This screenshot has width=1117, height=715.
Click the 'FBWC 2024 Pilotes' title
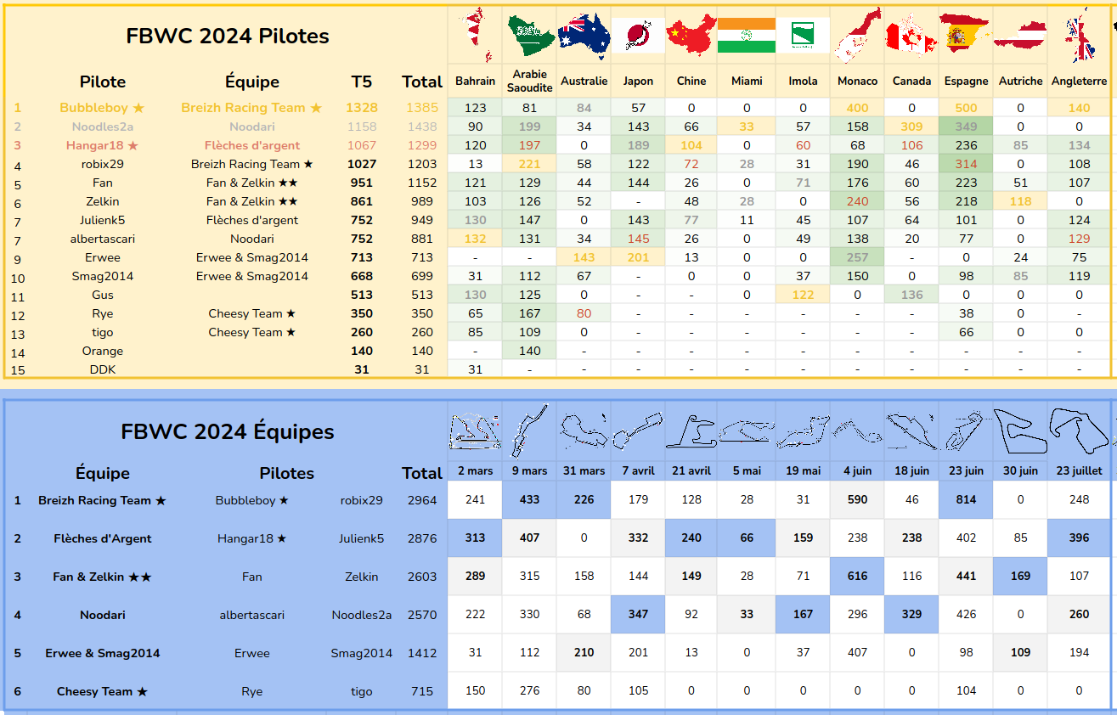(227, 36)
